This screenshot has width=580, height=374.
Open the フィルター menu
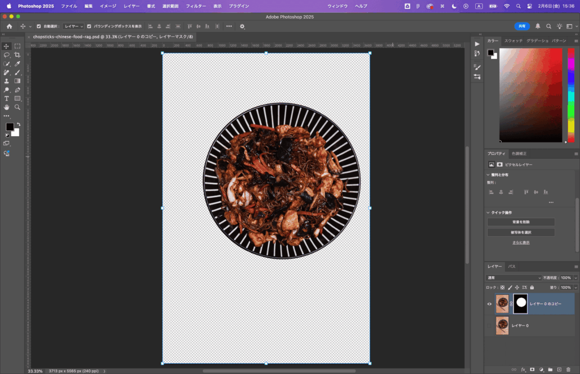196,6
